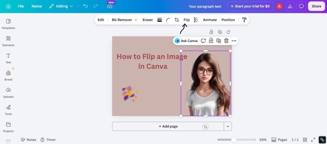Toggle the Pages view
327x144 pixels.
click(x=279, y=140)
